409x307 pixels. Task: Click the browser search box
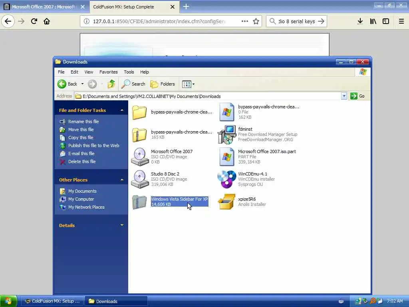point(296,22)
